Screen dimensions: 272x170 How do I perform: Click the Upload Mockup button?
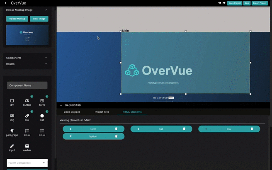pyautogui.click(x=17, y=19)
